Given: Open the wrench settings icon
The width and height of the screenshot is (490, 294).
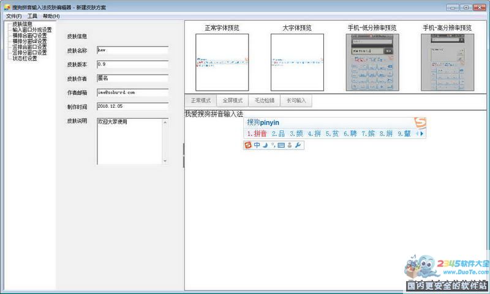Looking at the screenshot, I should [x=298, y=145].
